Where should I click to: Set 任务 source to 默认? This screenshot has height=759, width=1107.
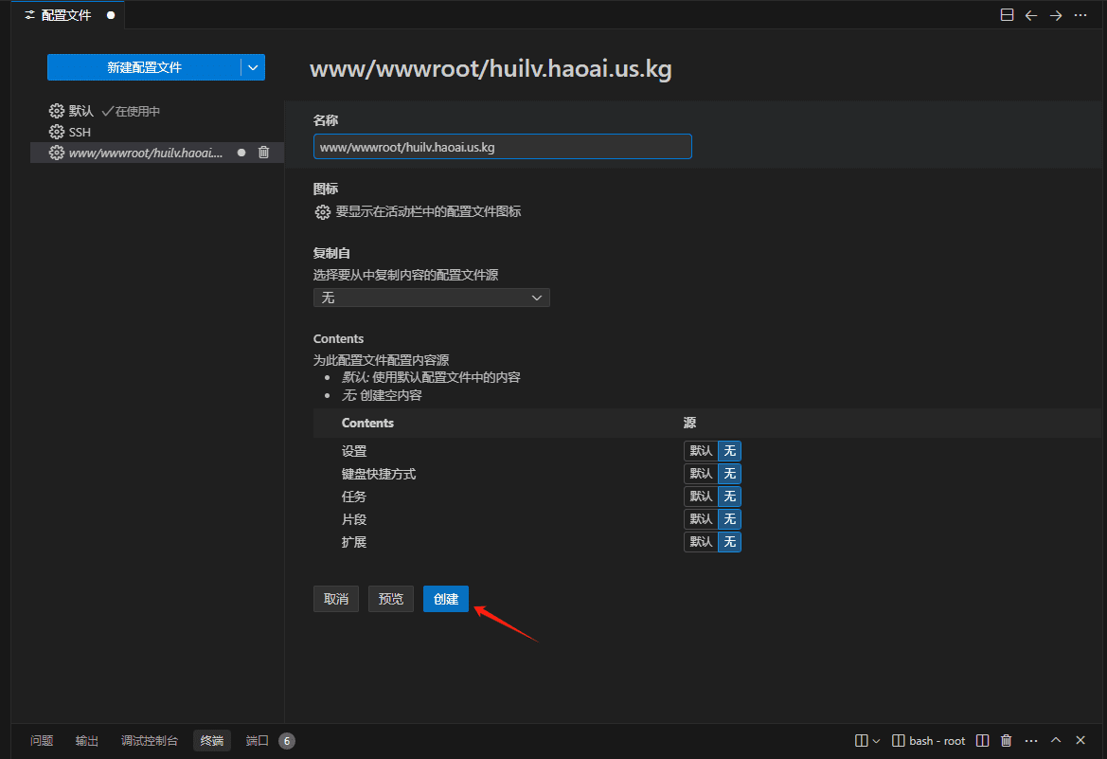701,497
